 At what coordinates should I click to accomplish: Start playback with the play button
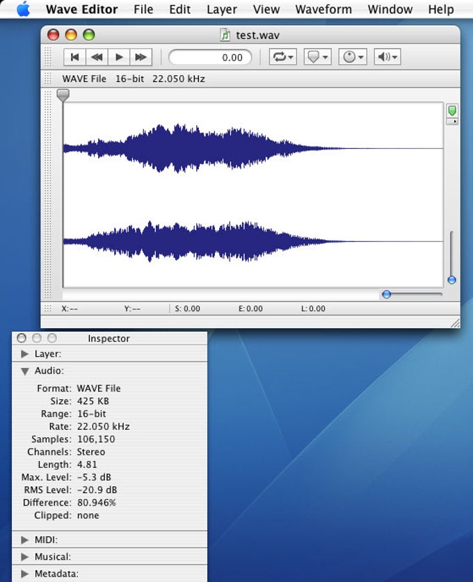[119, 57]
